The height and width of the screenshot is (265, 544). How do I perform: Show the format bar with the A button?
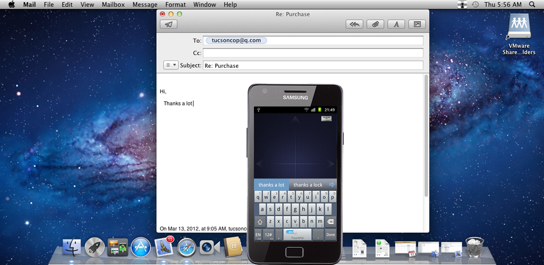[x=396, y=24]
